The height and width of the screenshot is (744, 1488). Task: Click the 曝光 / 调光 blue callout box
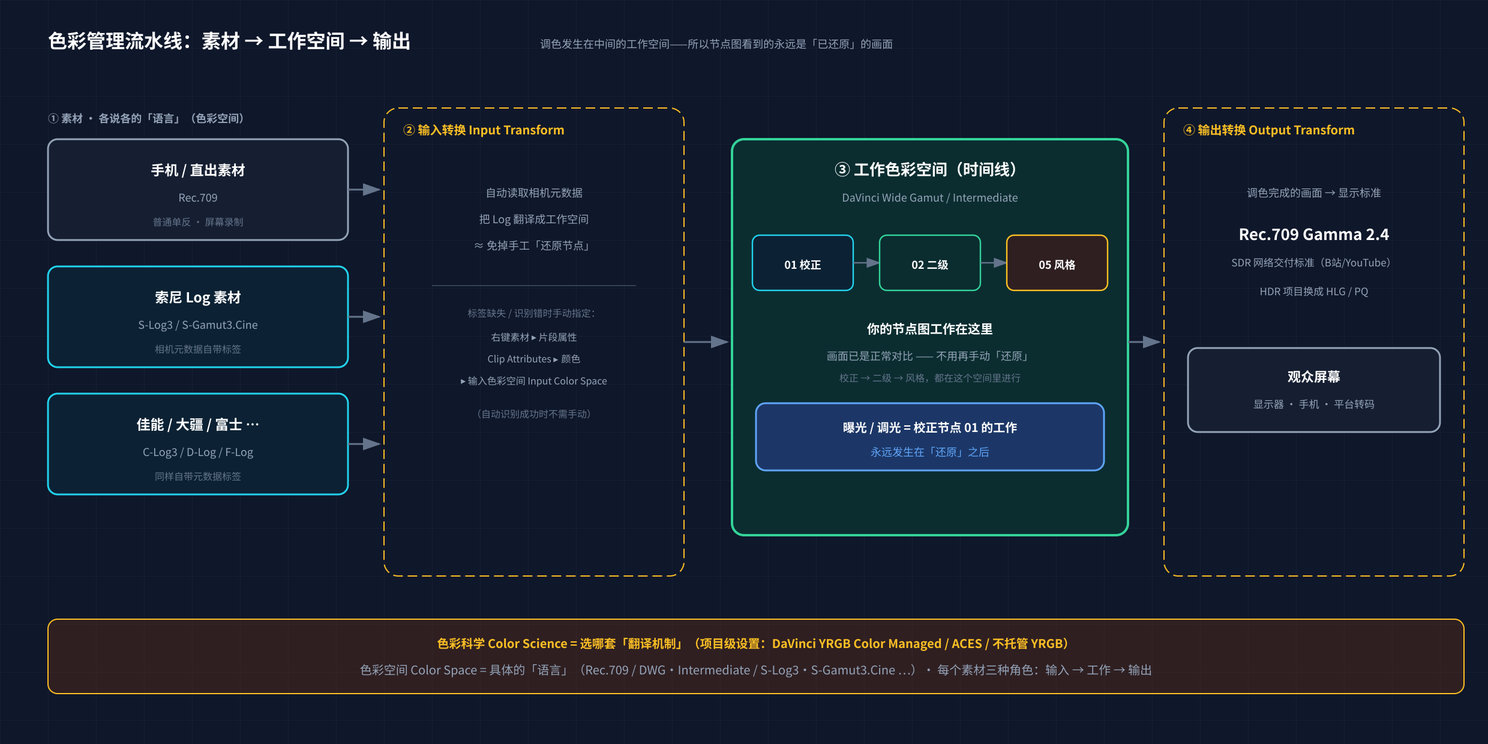coord(930,437)
